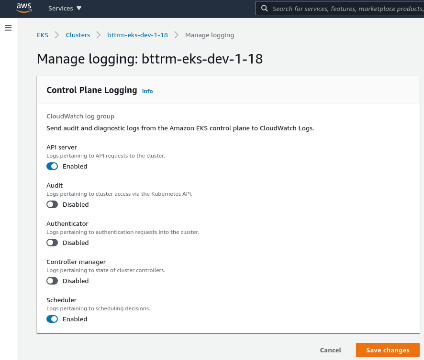Enable Audit logging
Image resolution: width=424 pixels, height=360 pixels.
(x=52, y=204)
